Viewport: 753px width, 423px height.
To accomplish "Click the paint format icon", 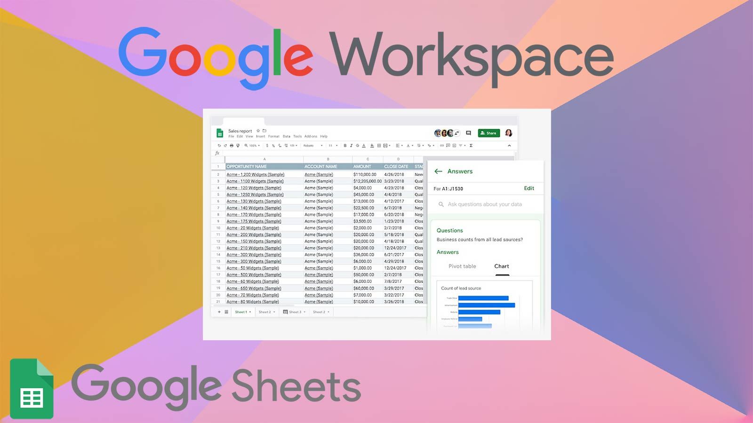I will [238, 146].
